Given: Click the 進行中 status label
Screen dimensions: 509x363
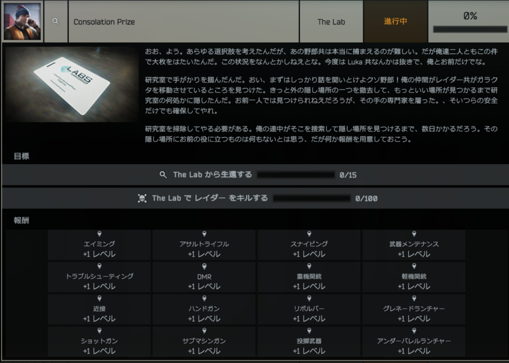Looking at the screenshot, I should [x=396, y=22].
